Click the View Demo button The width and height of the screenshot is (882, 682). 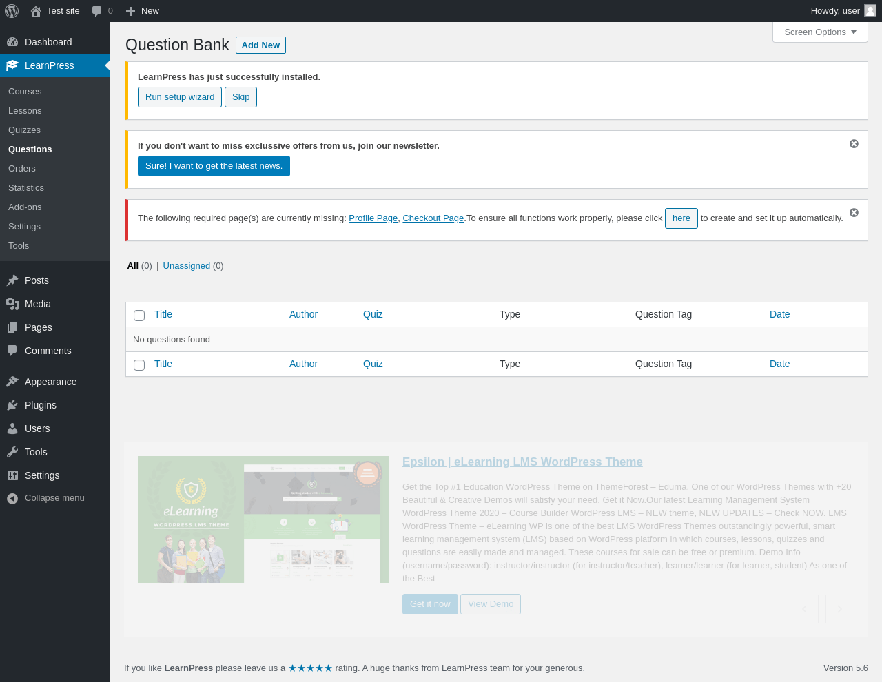pos(491,604)
